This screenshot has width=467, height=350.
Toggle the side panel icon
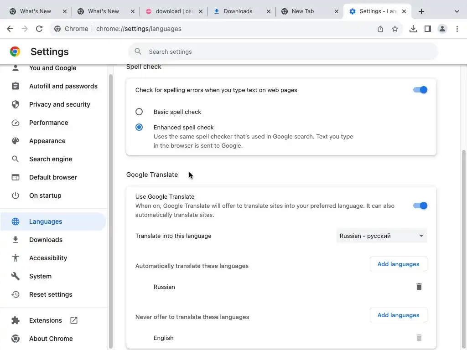click(428, 29)
